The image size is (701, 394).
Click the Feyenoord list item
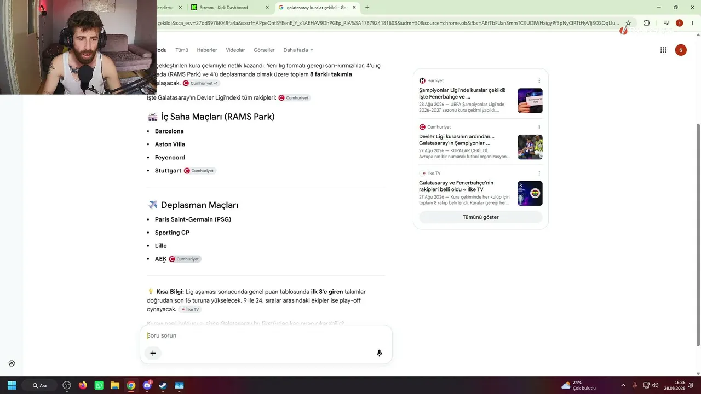[x=170, y=158]
